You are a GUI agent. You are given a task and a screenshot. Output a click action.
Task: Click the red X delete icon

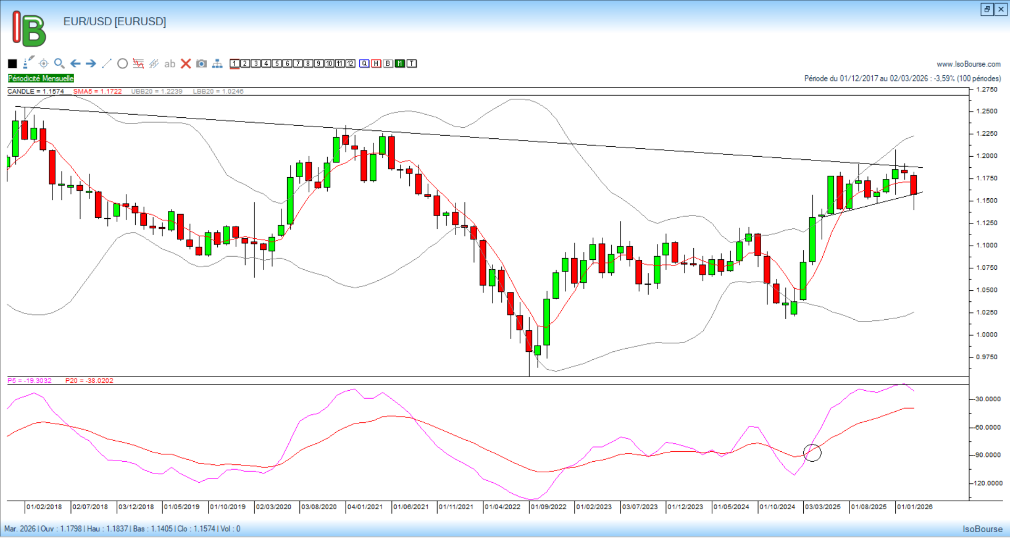point(186,64)
